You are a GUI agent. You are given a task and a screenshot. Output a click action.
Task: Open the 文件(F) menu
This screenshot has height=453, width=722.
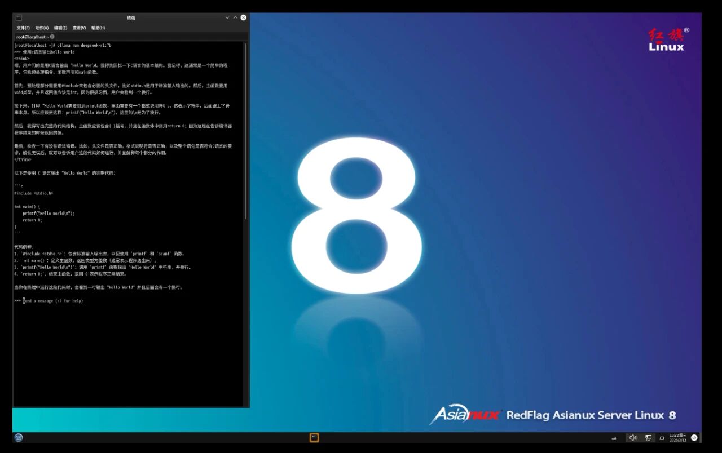[x=23, y=28]
